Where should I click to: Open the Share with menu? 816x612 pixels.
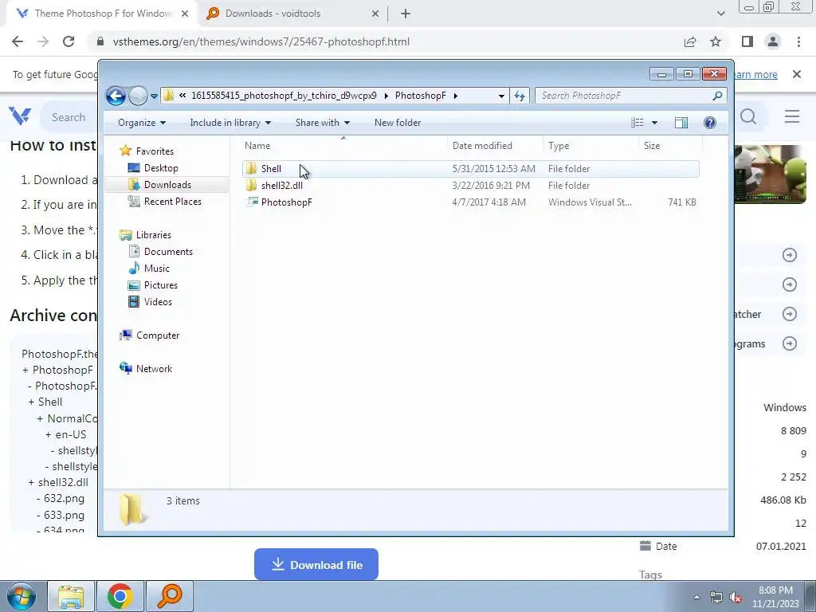(x=323, y=123)
